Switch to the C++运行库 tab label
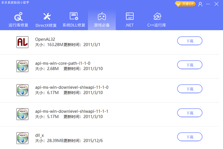This screenshot has width=223, height=149. tap(157, 25)
